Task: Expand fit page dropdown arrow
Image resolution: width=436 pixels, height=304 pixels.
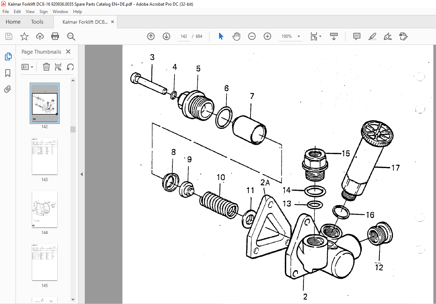Action: click(320, 36)
